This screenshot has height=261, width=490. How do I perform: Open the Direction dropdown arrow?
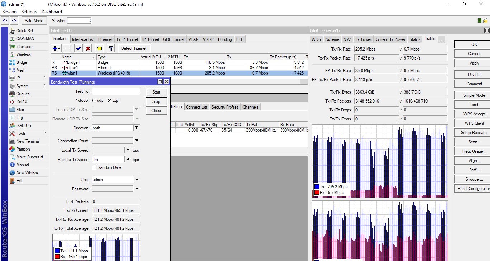pyautogui.click(x=137, y=128)
